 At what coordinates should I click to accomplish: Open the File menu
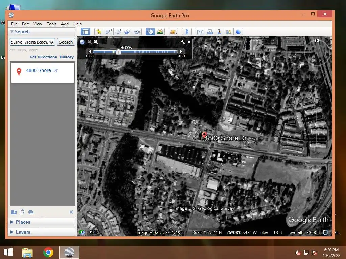[x=14, y=24]
